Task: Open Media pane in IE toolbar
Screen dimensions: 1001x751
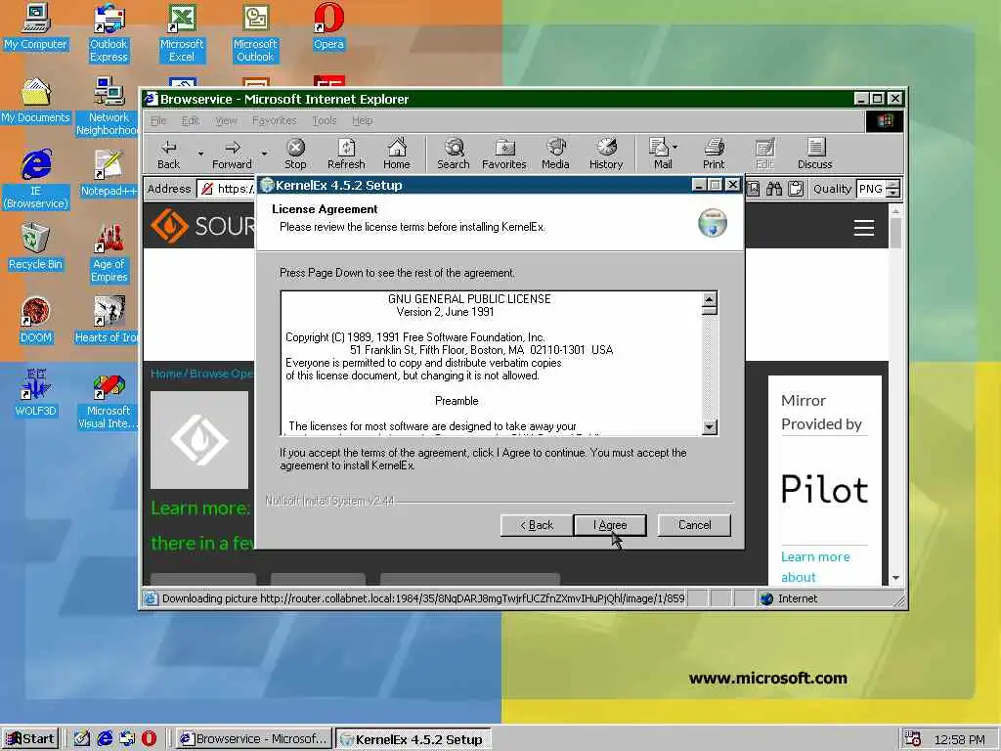Action: coord(555,155)
